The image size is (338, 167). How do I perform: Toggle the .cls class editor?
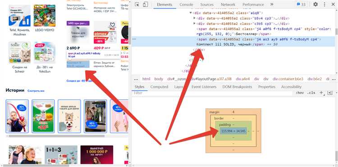click(311, 93)
